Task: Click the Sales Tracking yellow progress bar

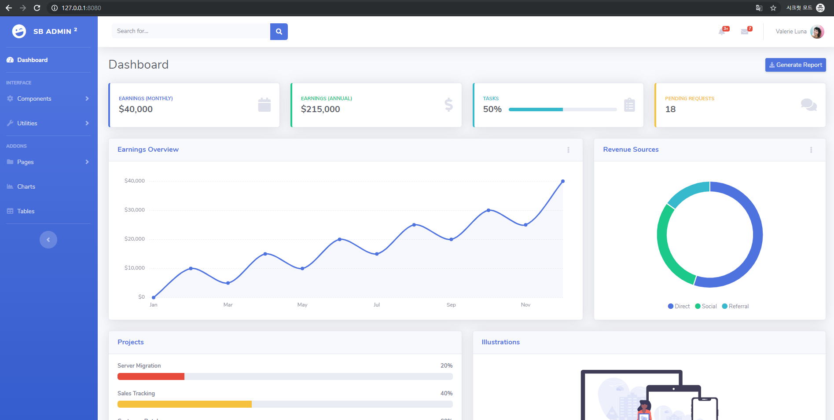Action: [x=184, y=404]
